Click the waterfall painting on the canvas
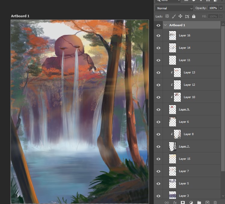The width and height of the screenshot is (225, 204). tap(80, 112)
